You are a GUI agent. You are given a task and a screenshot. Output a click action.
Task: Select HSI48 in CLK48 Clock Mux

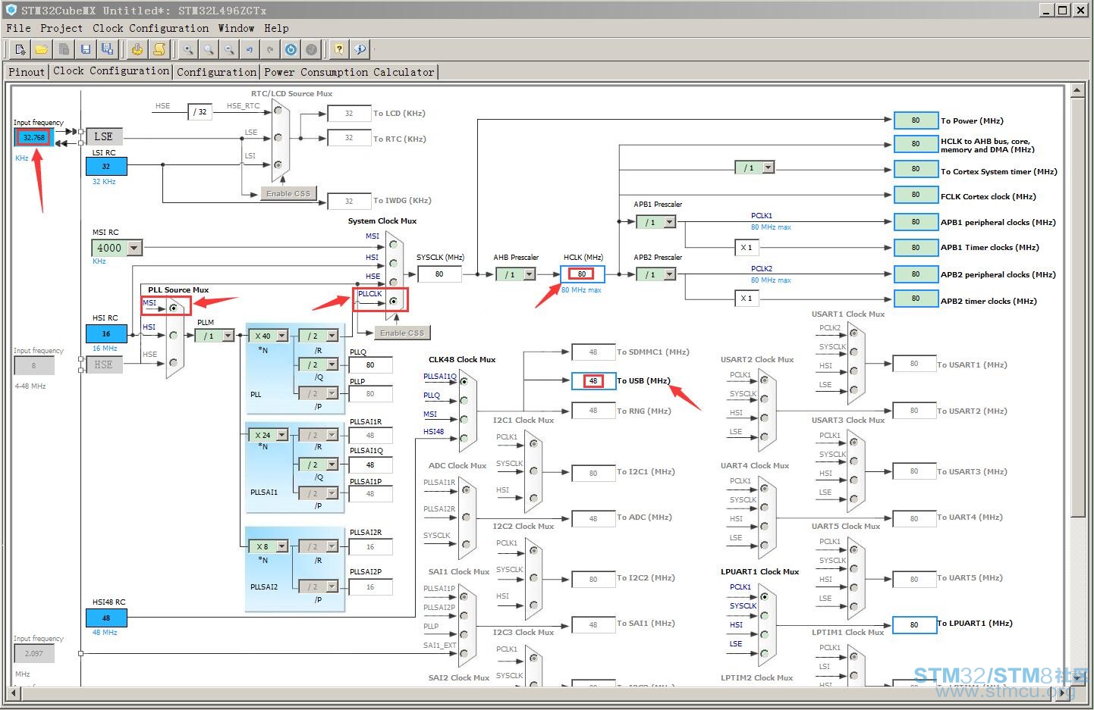pos(464,437)
